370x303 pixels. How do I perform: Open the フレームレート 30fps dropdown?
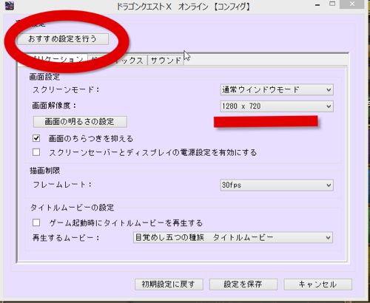[x=277, y=185]
